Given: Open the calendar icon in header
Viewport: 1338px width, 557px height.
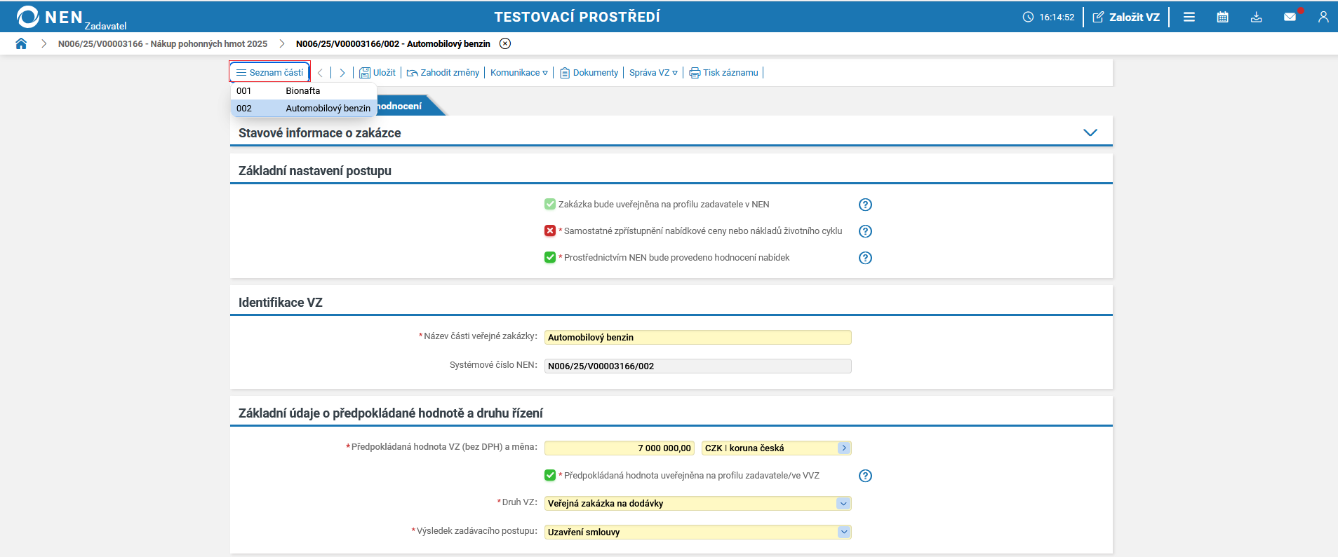Looking at the screenshot, I should point(1222,17).
